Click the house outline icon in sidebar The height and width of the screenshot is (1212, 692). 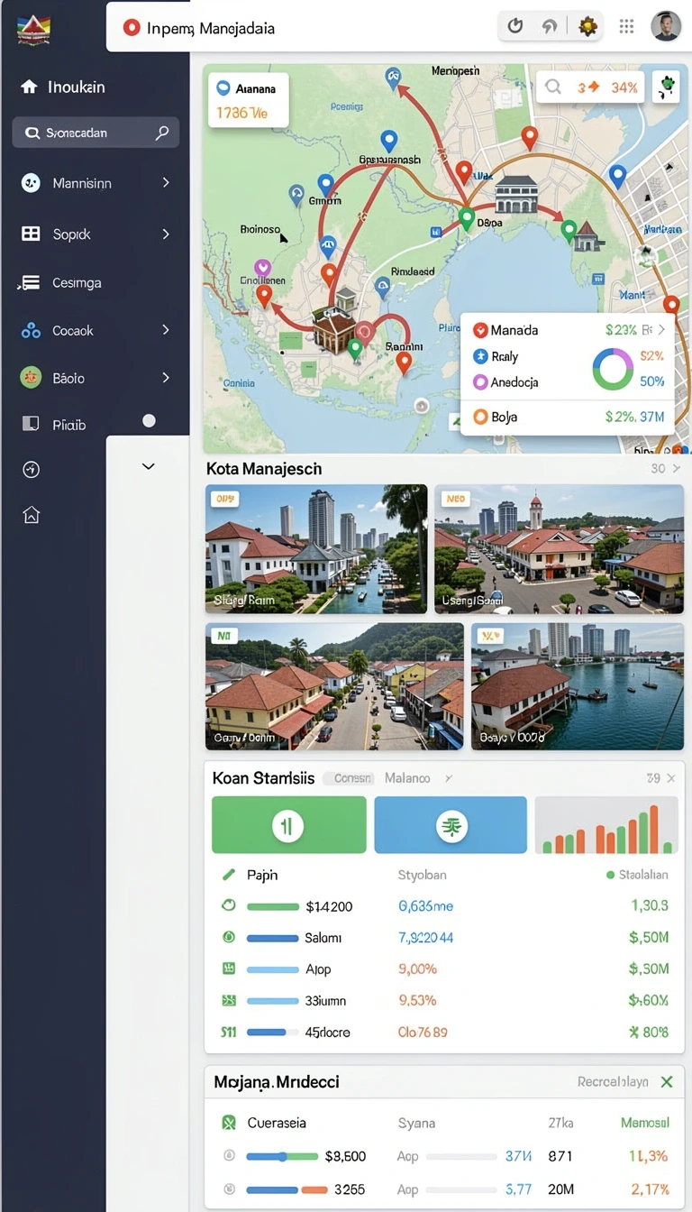coord(31,515)
